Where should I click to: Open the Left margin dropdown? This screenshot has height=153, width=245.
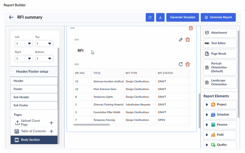[x=24, y=43]
